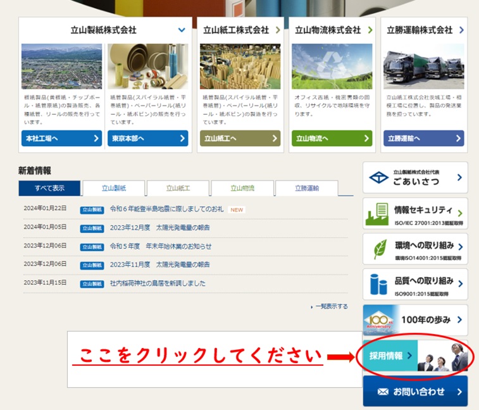Click the diamond logo on ごあいさつ banner
479x410 pixels.
point(379,178)
